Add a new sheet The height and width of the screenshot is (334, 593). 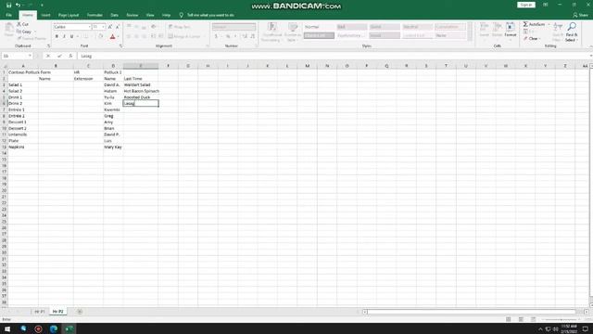coord(80,312)
